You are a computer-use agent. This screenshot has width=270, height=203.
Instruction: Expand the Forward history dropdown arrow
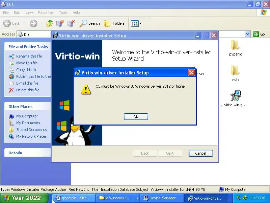(41, 23)
